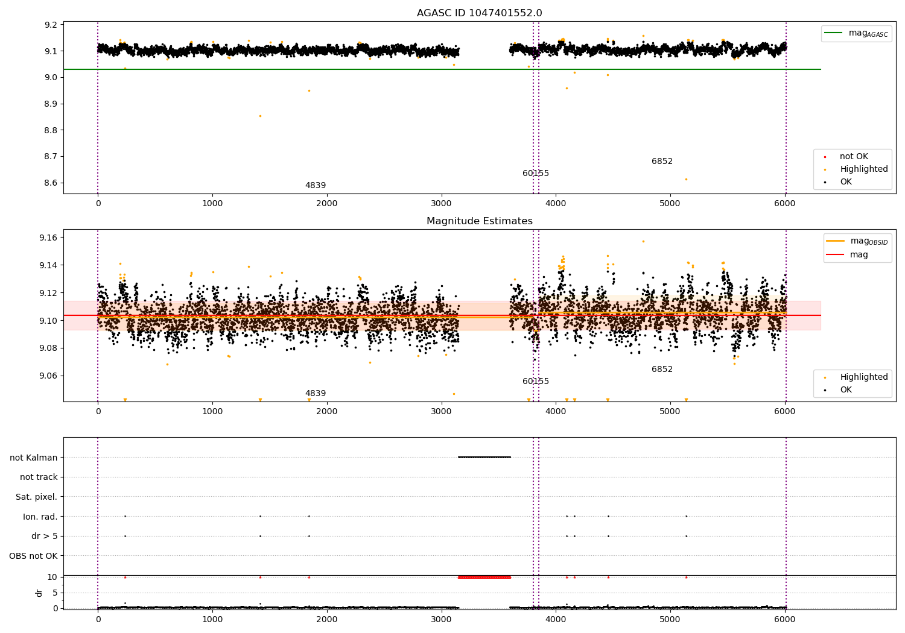
Task: Click the 'dr > 5' row label
Action: click(45, 537)
